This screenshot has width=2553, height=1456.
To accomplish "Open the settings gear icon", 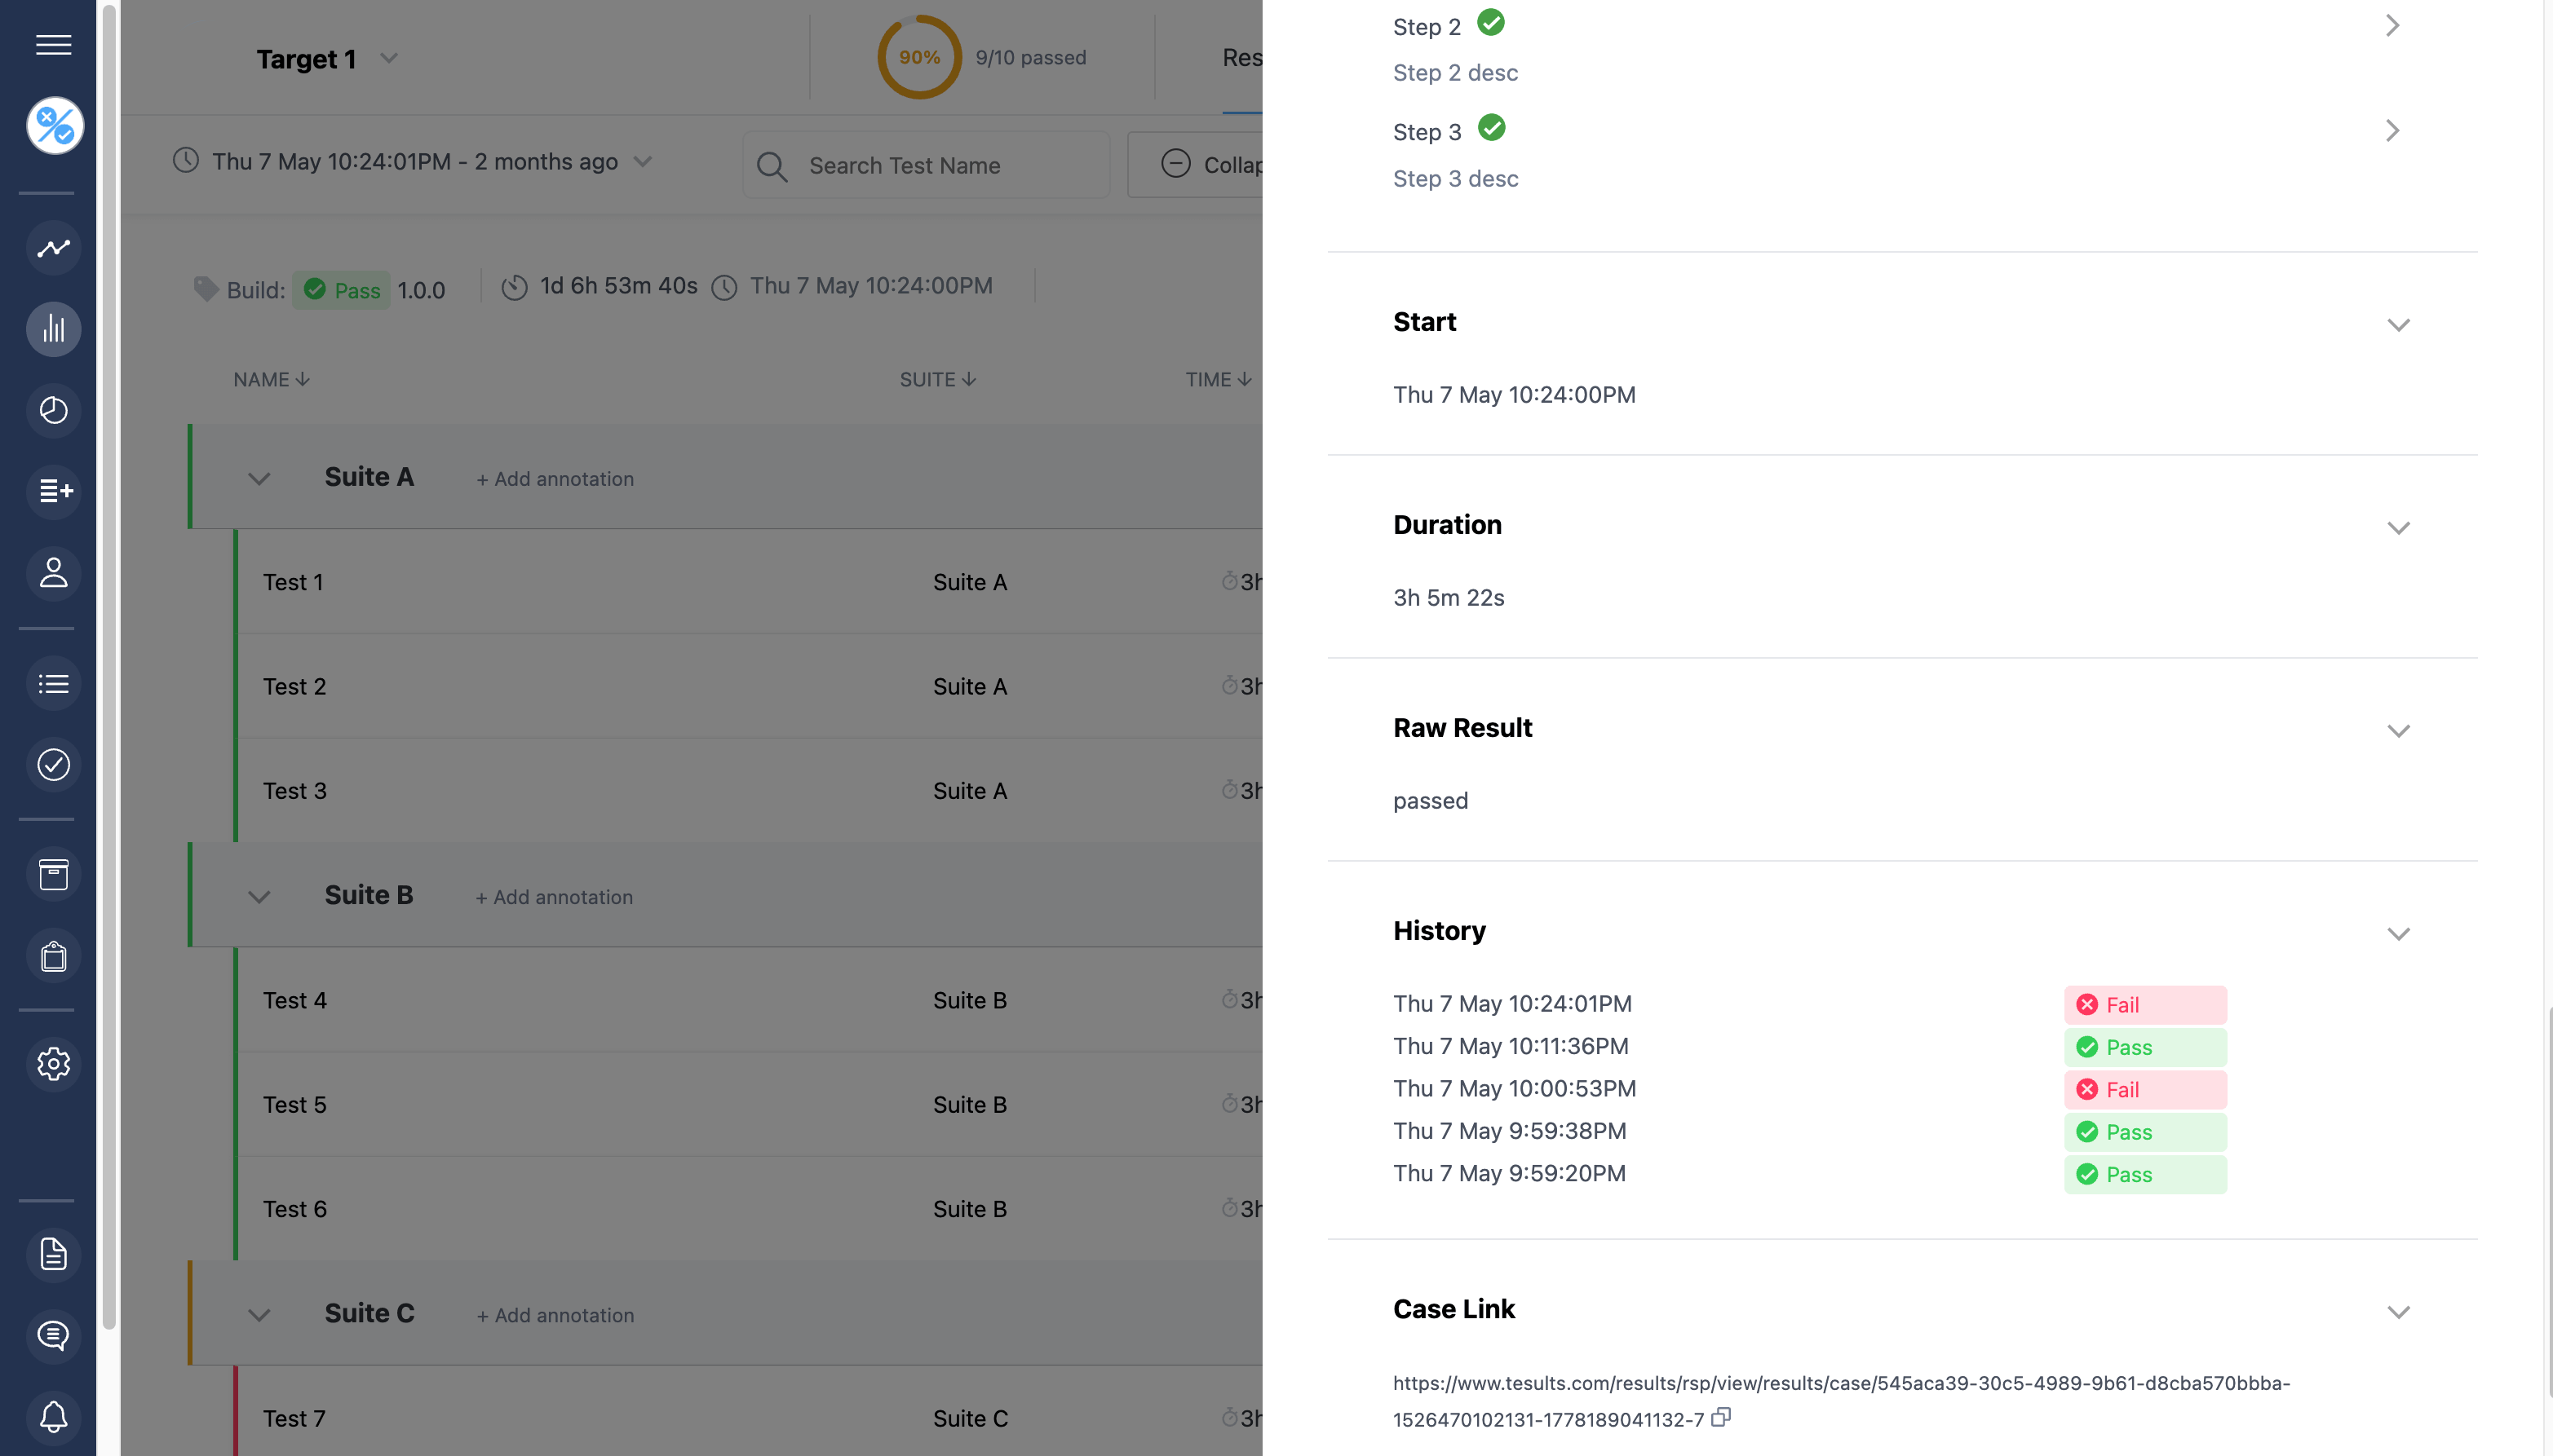I will [x=53, y=1063].
